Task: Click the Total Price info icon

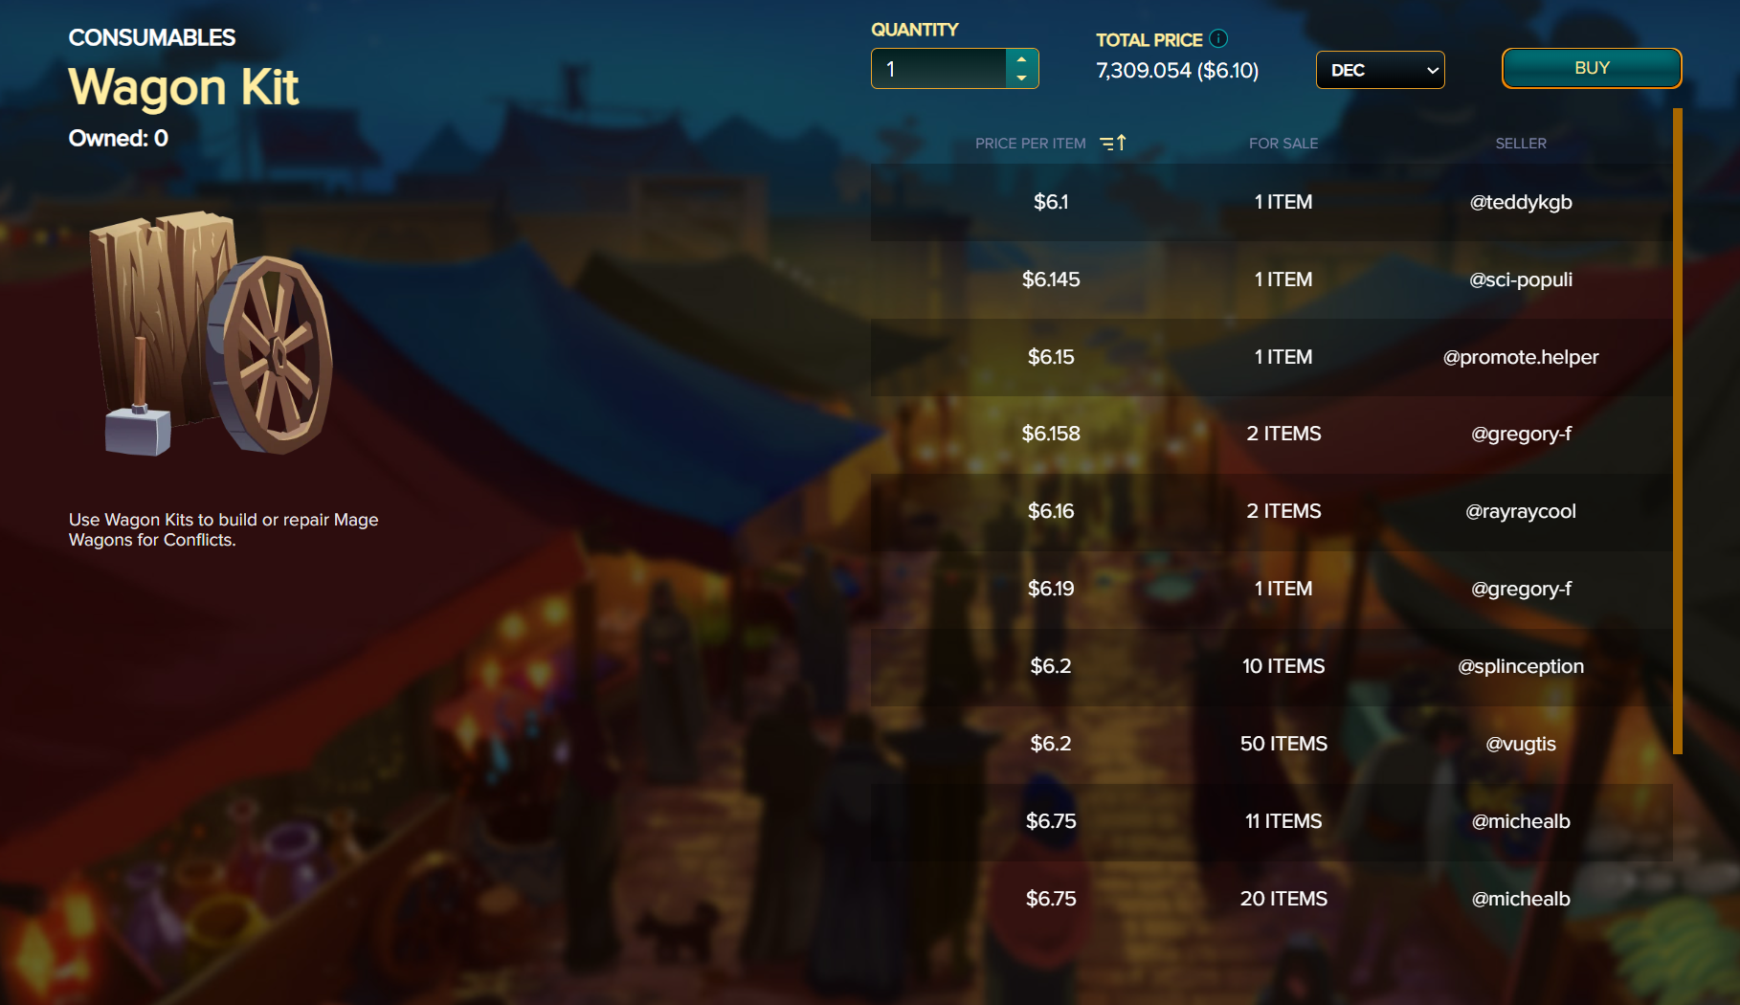Action: point(1218,38)
